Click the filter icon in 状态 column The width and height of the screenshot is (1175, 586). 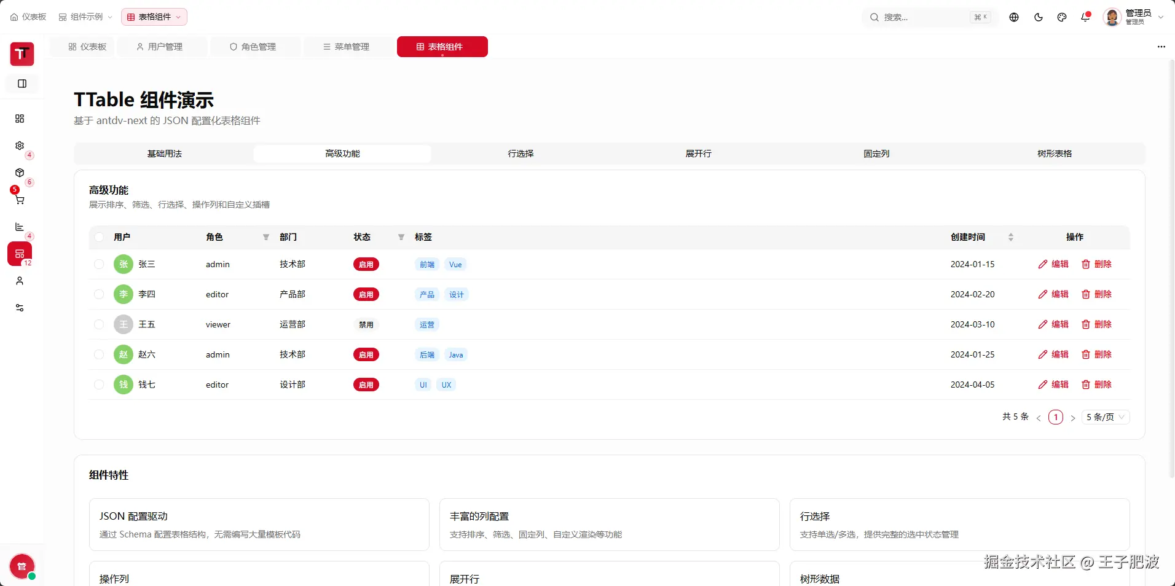click(x=401, y=237)
